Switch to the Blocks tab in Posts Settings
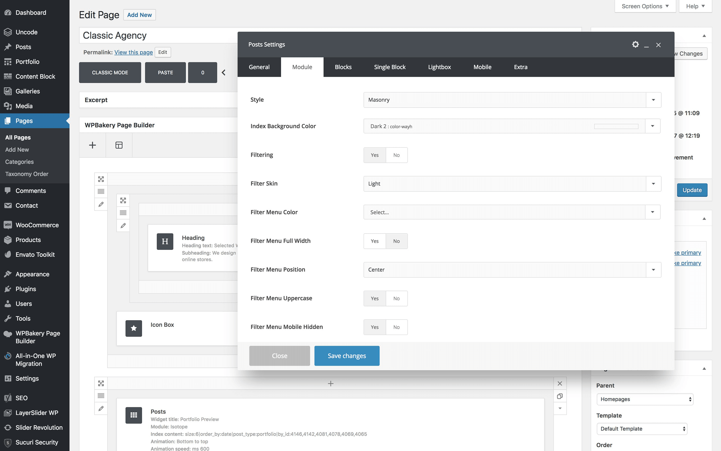 [x=343, y=67]
